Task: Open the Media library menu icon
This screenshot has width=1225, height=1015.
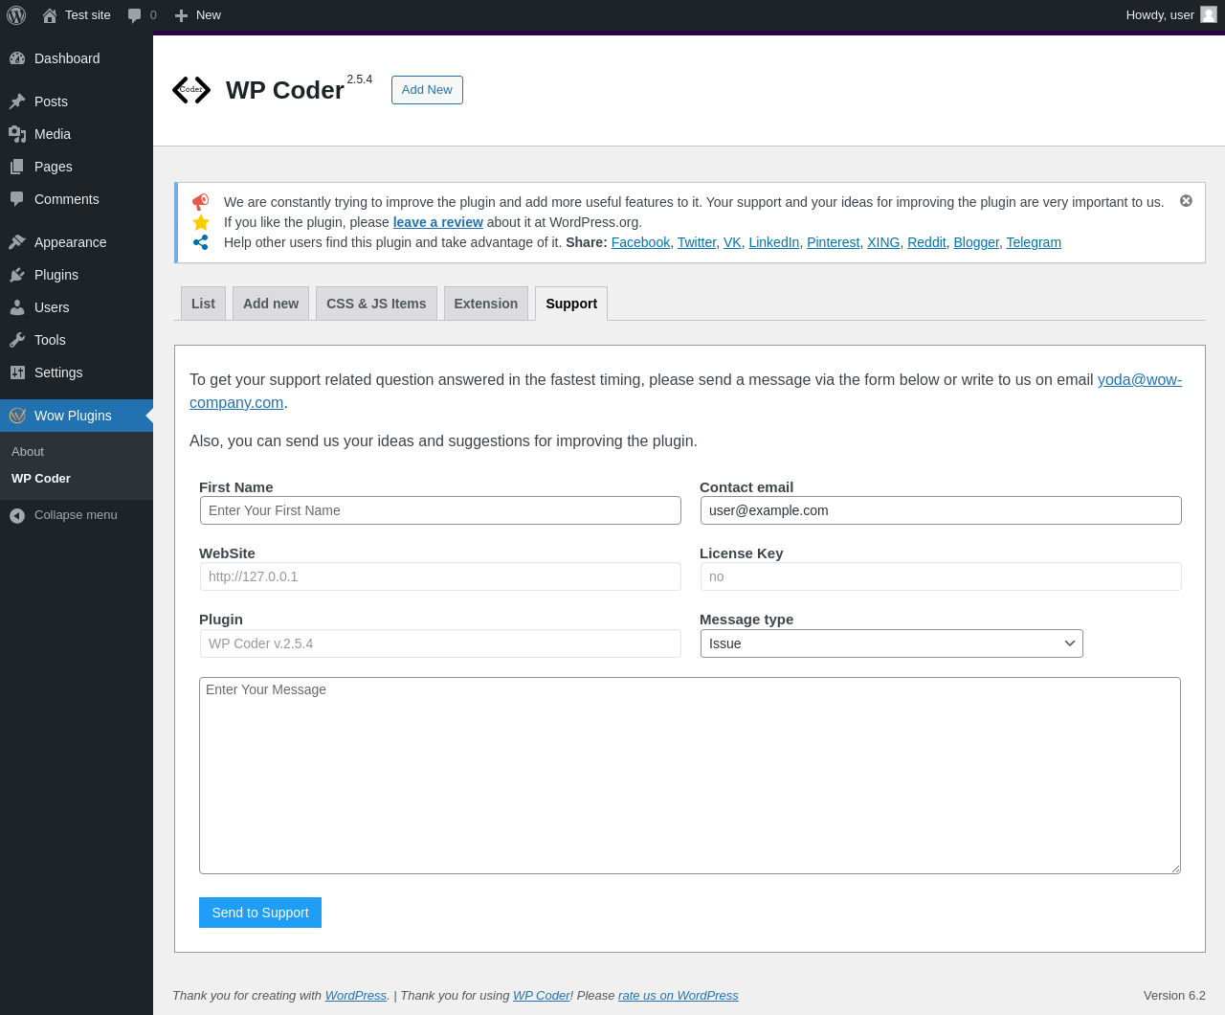Action: (17, 134)
